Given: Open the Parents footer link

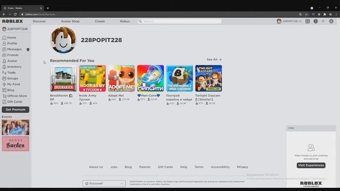Looking at the screenshot, I should tap(144, 167).
